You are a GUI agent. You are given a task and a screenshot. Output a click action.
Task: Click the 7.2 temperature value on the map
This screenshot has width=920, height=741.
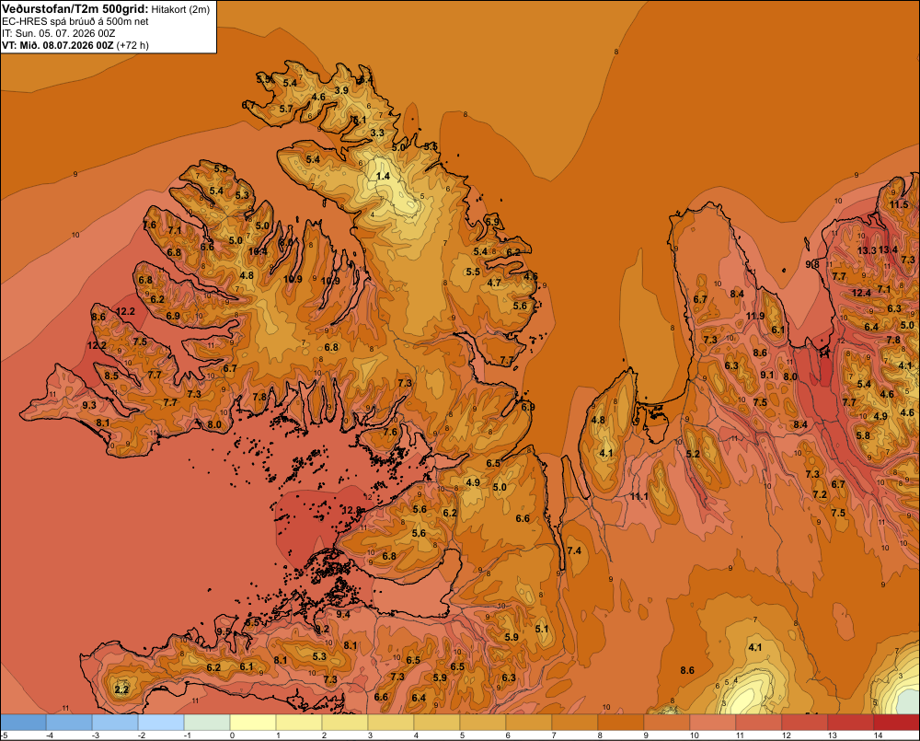click(820, 494)
